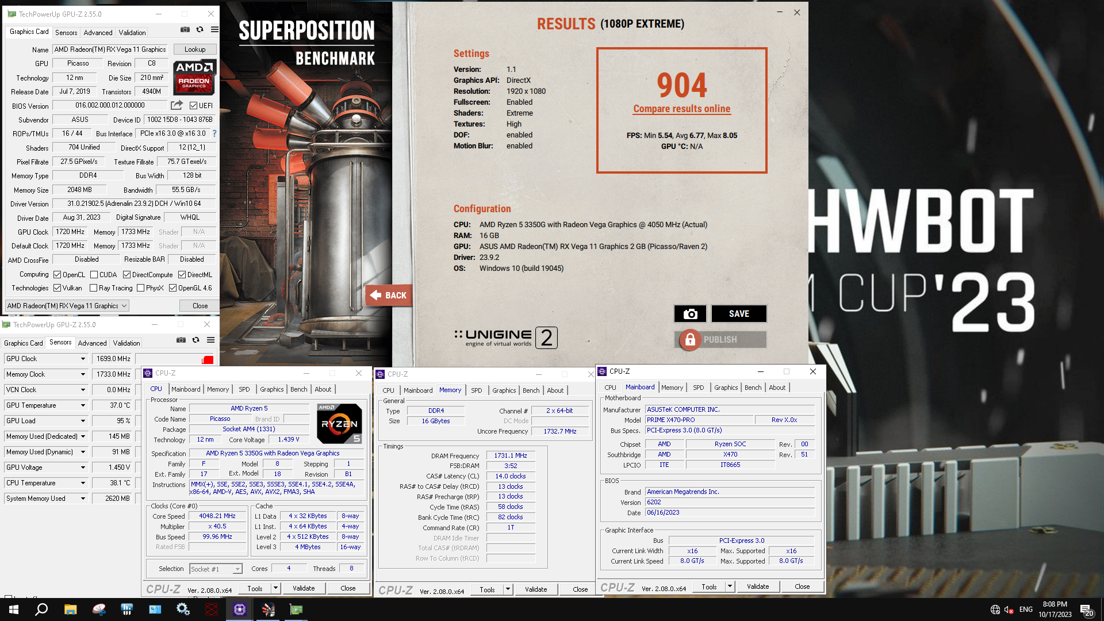This screenshot has height=621, width=1104.
Task: Expand the Memory Clock sensor dropdown
Action: tap(83, 374)
